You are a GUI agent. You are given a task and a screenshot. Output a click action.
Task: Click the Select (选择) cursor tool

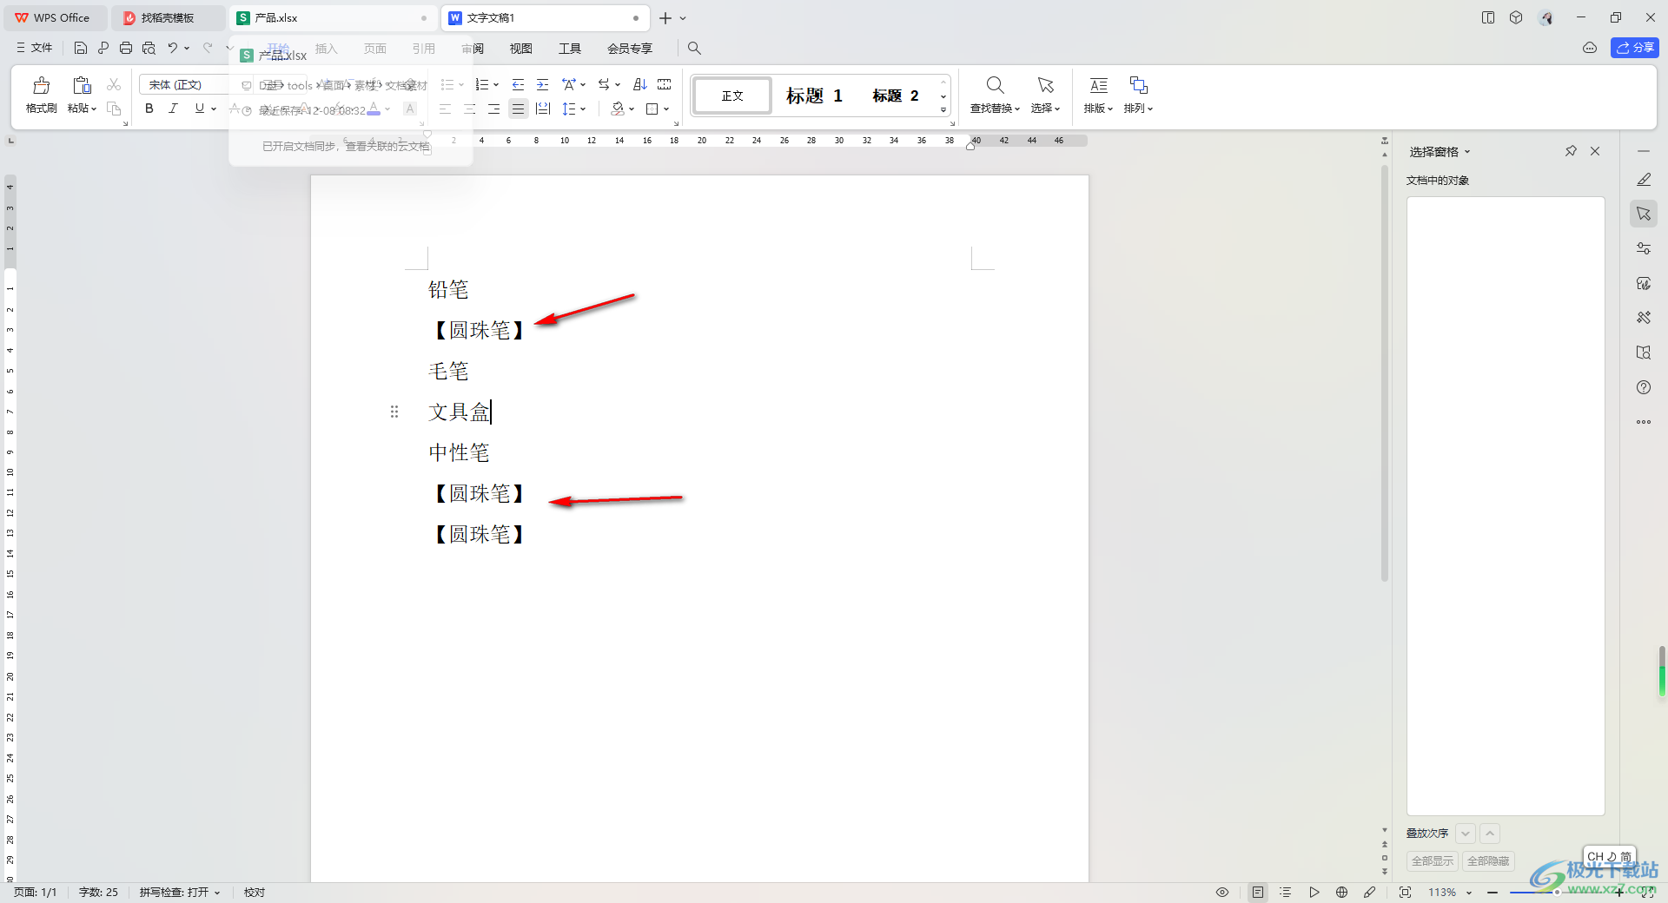(x=1045, y=95)
